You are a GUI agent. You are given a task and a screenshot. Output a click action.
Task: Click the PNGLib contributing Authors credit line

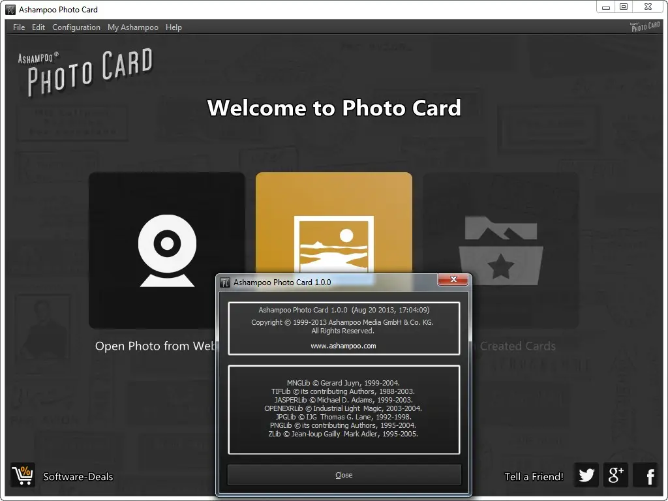(x=343, y=425)
